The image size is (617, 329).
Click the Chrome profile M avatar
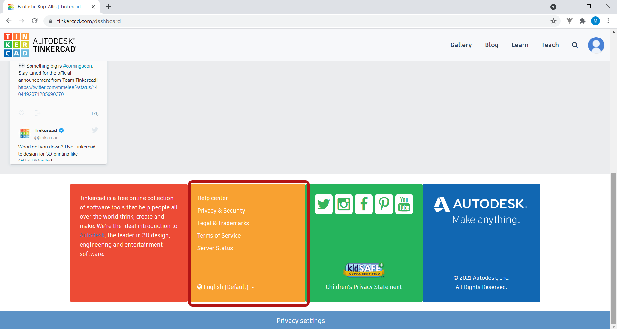tap(595, 21)
